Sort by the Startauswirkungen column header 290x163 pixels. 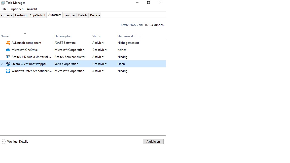coord(128,36)
